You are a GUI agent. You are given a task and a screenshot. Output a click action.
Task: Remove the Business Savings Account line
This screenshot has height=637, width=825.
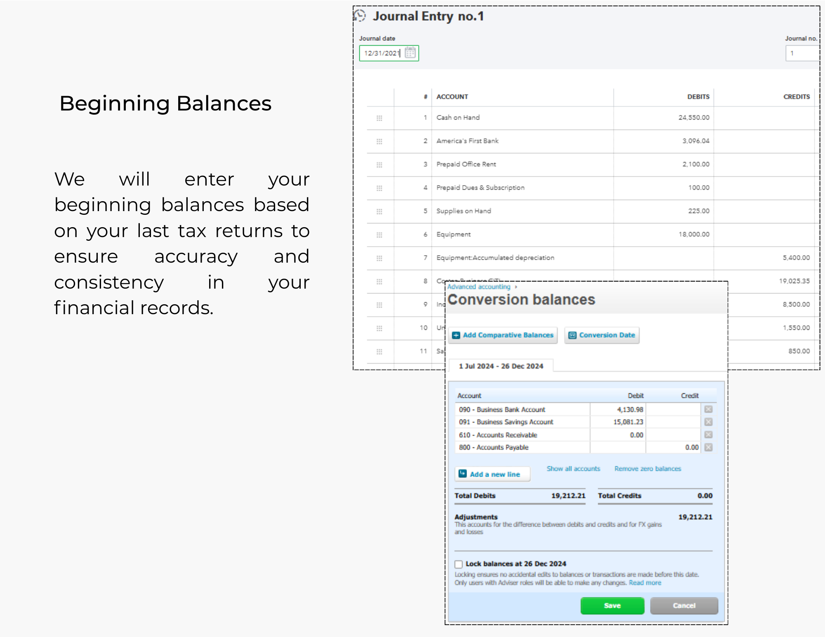point(708,422)
